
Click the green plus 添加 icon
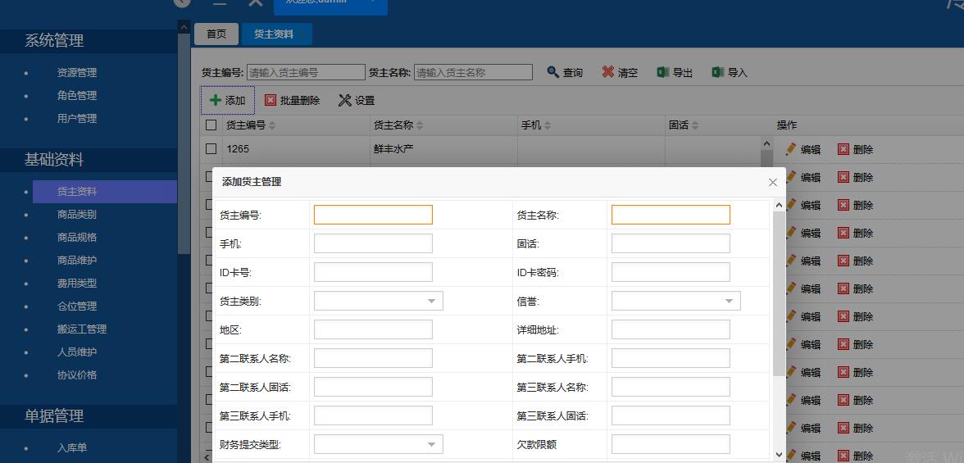216,100
